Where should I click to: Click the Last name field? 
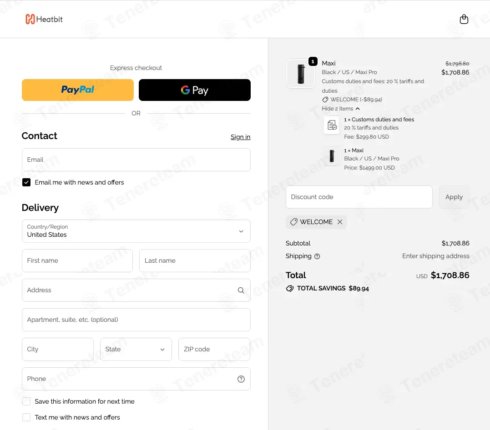coord(195,260)
